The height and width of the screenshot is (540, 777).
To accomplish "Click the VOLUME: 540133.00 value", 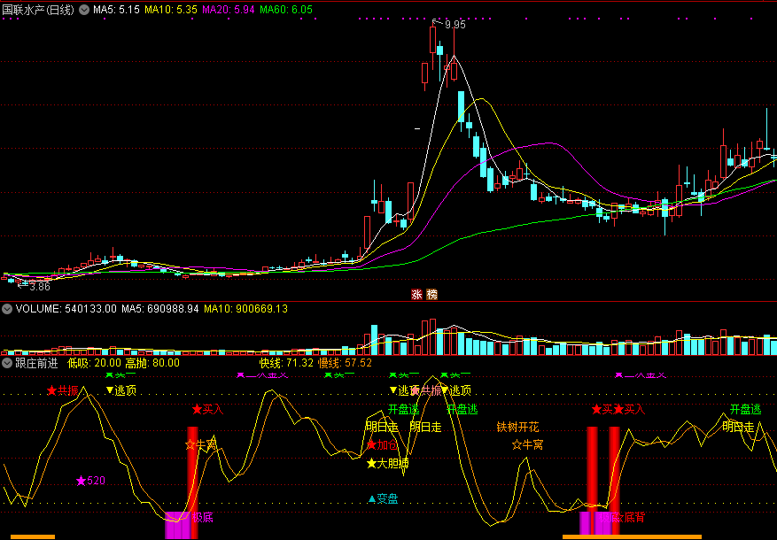I will (66, 309).
